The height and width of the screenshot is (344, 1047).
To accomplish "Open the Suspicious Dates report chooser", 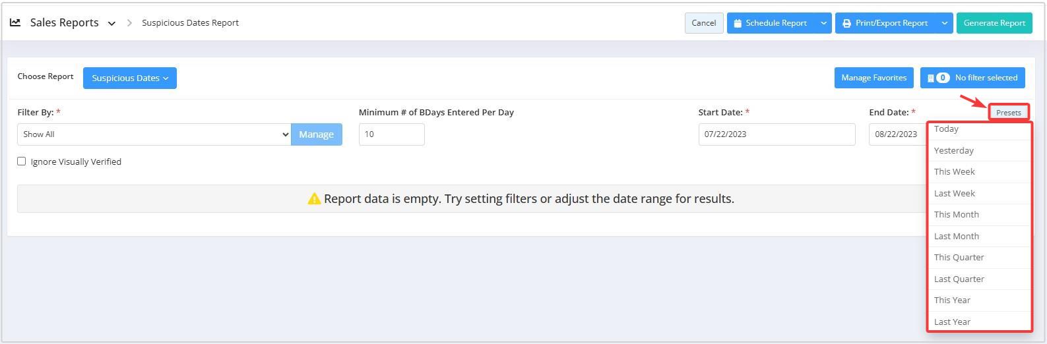I will coord(130,78).
